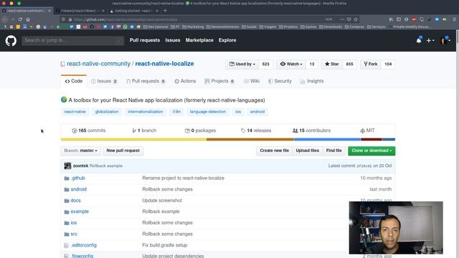The width and height of the screenshot is (459, 258).
Task: Click New pull request button
Action: point(123,150)
